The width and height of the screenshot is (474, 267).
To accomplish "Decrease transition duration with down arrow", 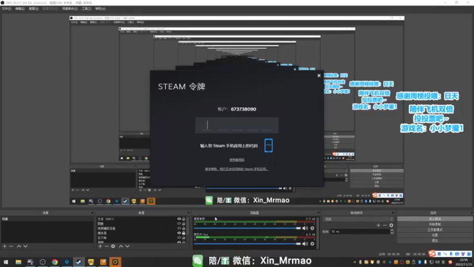I will coord(392,233).
